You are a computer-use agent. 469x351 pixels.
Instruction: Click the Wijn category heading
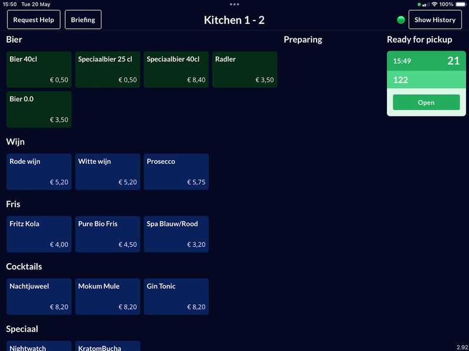coord(15,142)
